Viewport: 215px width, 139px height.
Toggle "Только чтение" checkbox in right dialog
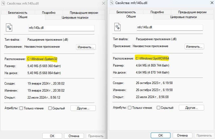pos(129,108)
